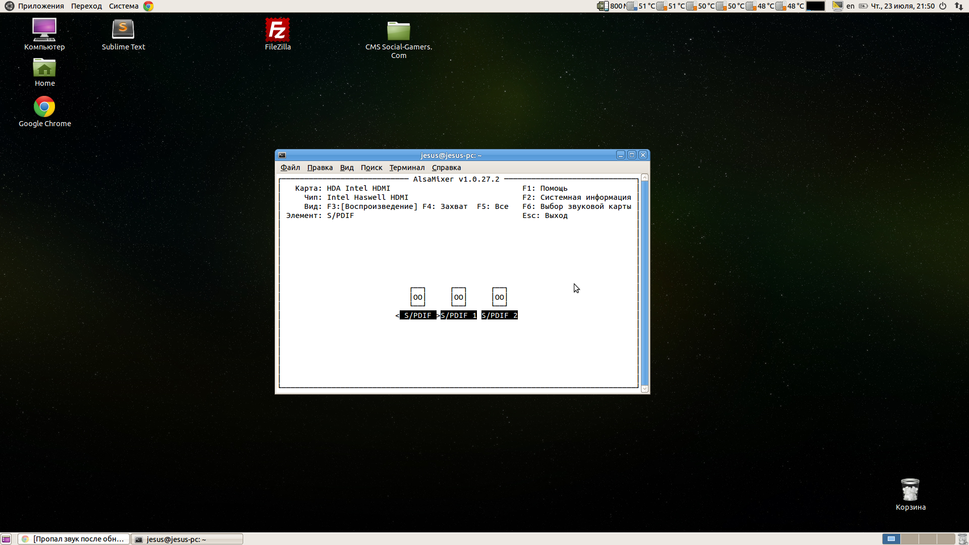The height and width of the screenshot is (545, 969).
Task: Switch to the Chrome taskbar window button
Action: (74, 539)
